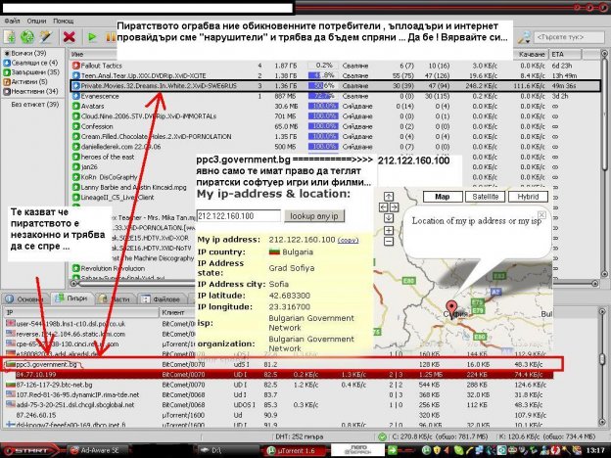This screenshot has height=458, width=611.
Task: Select the Map view button
Action: point(442,196)
